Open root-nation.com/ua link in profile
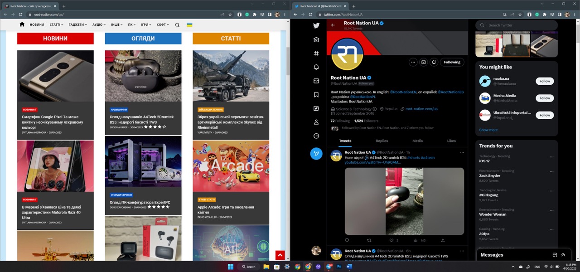 pos(421,109)
